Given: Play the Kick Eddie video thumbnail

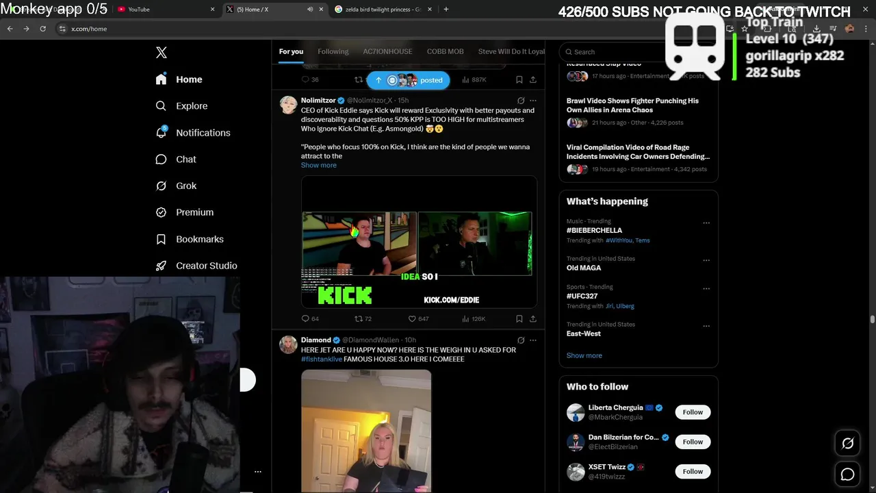Looking at the screenshot, I should (419, 242).
